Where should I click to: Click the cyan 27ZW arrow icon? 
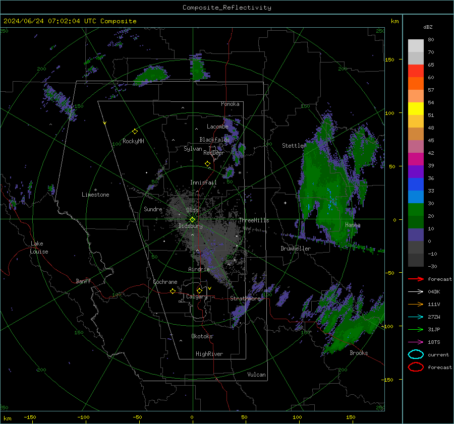(416, 317)
